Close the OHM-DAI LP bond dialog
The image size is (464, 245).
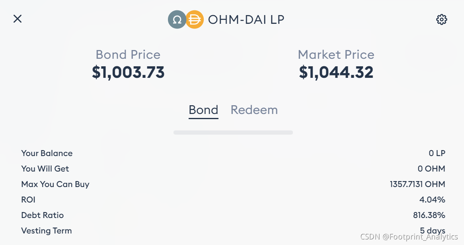[x=18, y=19]
